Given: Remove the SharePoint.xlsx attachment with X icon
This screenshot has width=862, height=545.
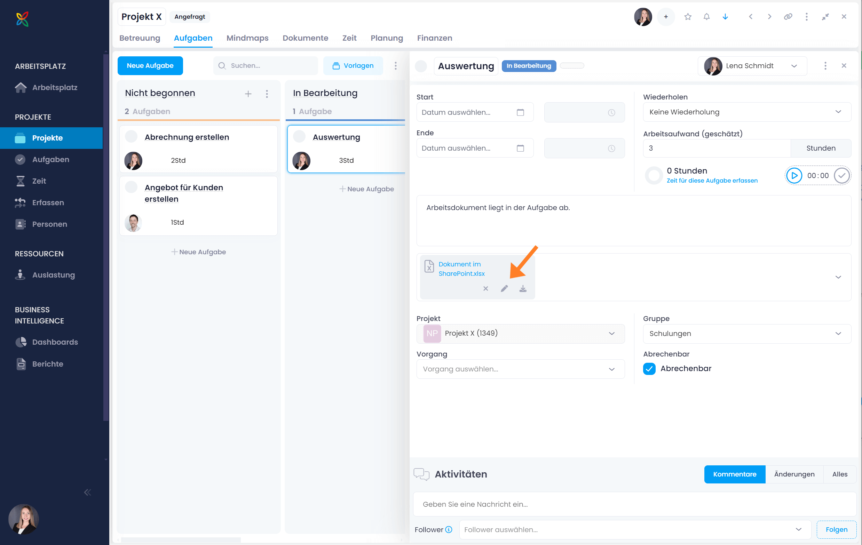Looking at the screenshot, I should pyautogui.click(x=485, y=288).
